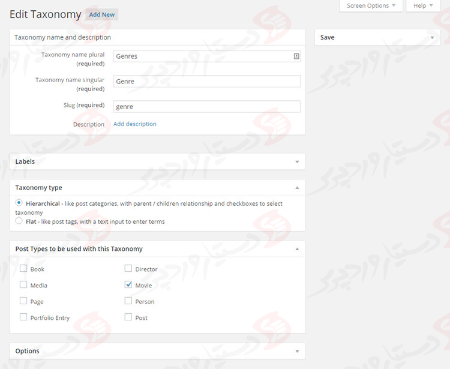Expand the Options panel arrow
Viewport: 450px width, 369px height.
pyautogui.click(x=297, y=351)
